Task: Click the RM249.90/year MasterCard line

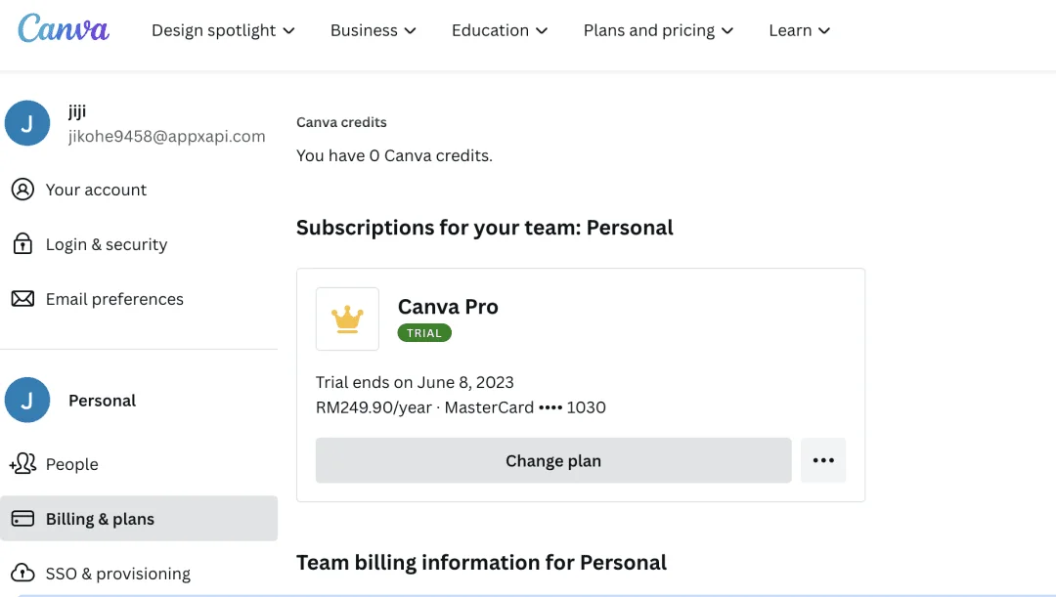Action: [461, 407]
